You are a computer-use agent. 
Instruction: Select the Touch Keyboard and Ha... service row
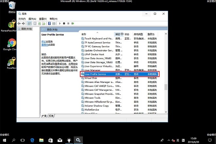tap(119, 39)
